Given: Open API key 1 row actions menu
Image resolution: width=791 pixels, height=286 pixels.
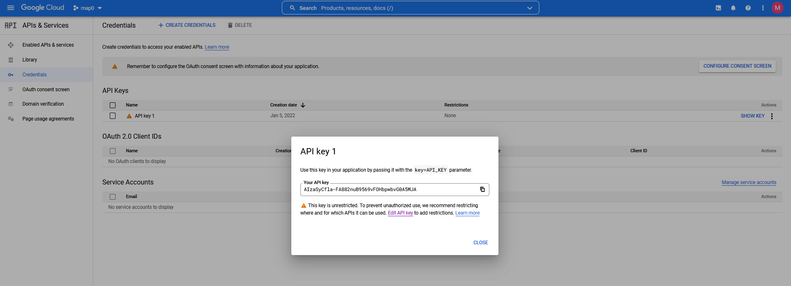Looking at the screenshot, I should pyautogui.click(x=772, y=116).
